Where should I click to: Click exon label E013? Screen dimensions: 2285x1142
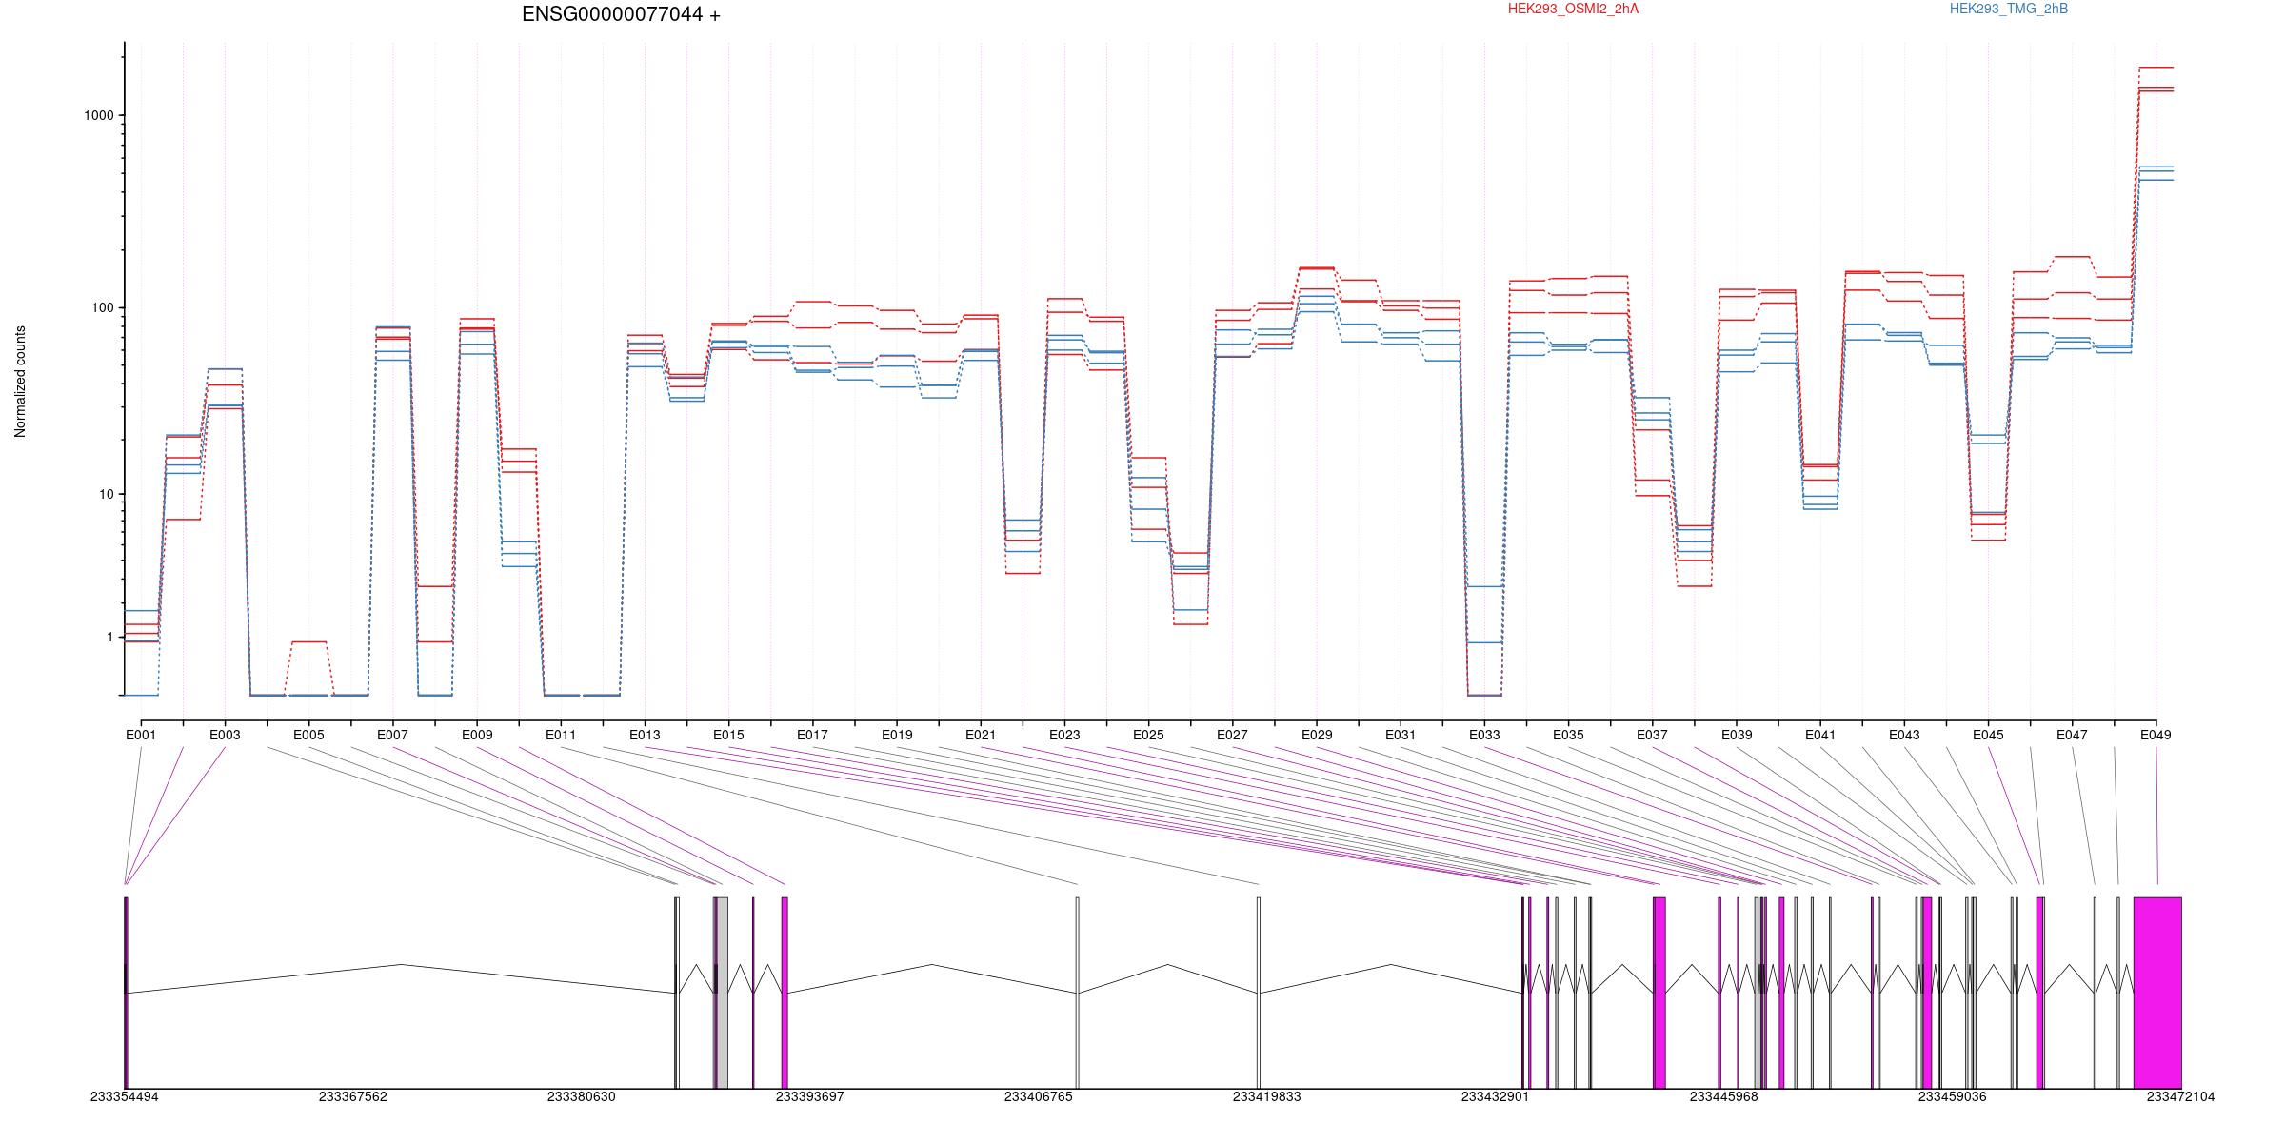(645, 735)
